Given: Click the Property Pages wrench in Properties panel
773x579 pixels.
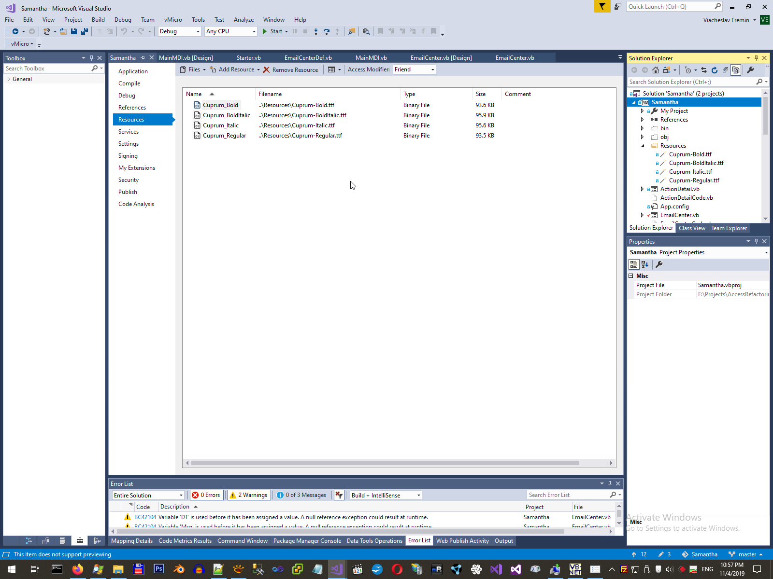Looking at the screenshot, I should 659,264.
